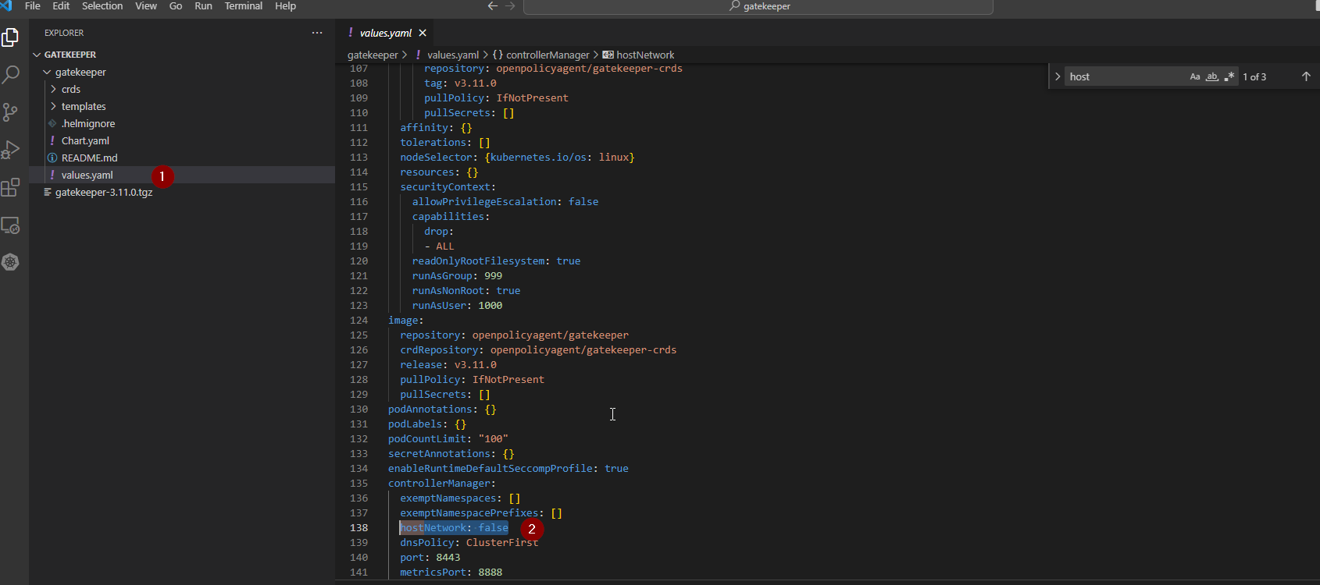Open the Extensions view
This screenshot has width=1320, height=585.
10,187
